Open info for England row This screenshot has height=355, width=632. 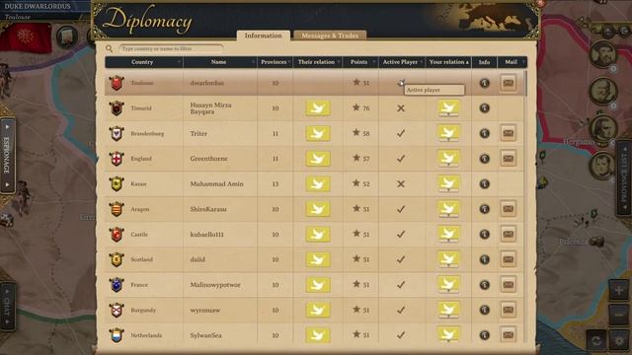coord(485,159)
